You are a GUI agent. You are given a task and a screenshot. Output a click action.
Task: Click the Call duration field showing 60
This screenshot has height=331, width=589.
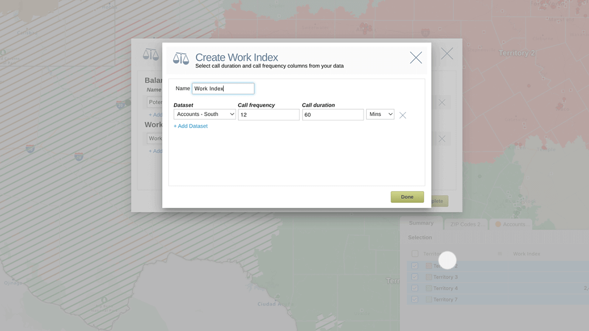click(x=333, y=115)
